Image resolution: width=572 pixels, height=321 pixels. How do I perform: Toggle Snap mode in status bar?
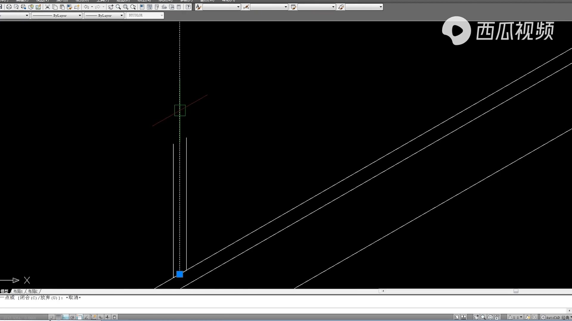51,317
